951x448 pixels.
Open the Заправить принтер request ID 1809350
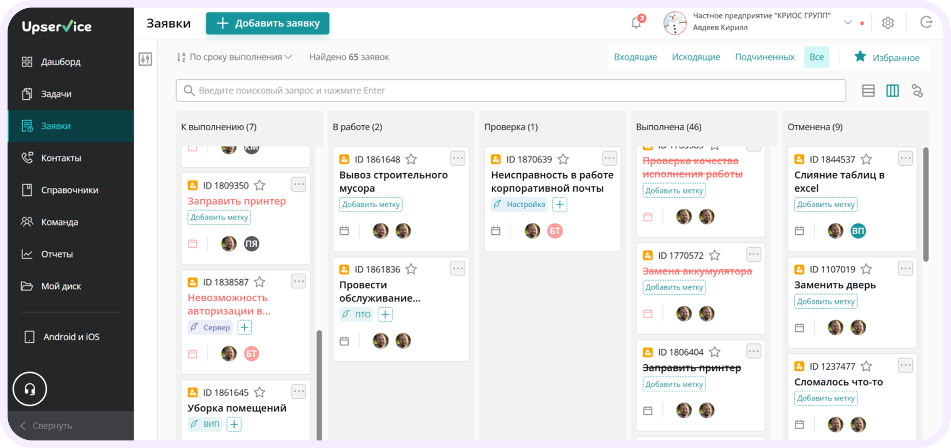[237, 201]
